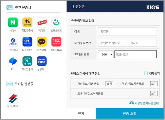
Task: Choose the 통신사PASS icon
Action: 56,42
